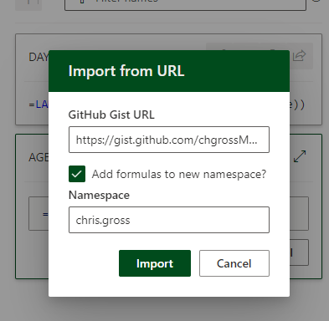
Task: Click the 'Namespace' label
Action: tap(99, 195)
